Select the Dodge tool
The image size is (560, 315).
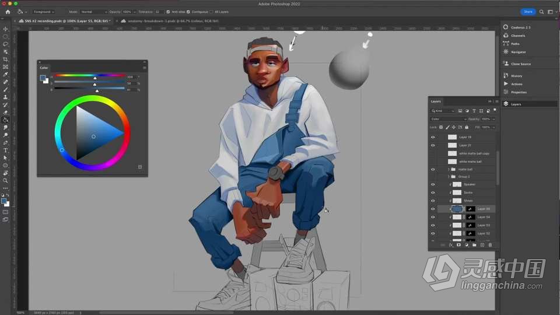pos(5,135)
